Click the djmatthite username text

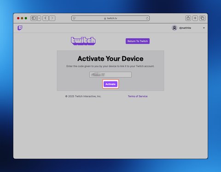(185, 28)
